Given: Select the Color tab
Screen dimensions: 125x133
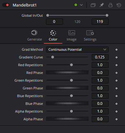Looking at the screenshot, I should (x=53, y=36).
